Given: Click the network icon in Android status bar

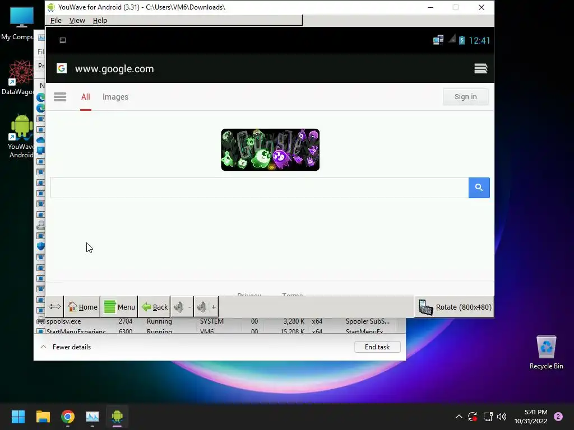Looking at the screenshot, I should [x=438, y=40].
